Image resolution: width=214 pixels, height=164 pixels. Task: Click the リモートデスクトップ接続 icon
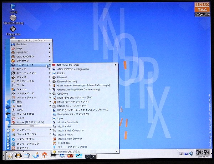(x=54, y=147)
